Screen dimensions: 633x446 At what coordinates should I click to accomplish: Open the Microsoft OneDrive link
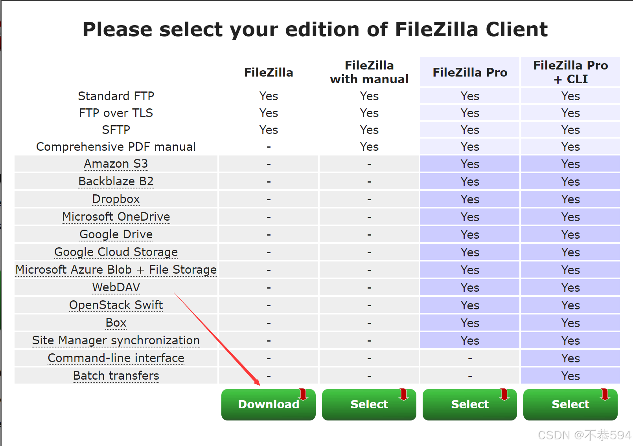point(116,216)
